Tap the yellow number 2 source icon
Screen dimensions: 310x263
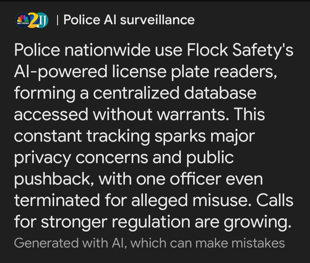click(x=33, y=20)
